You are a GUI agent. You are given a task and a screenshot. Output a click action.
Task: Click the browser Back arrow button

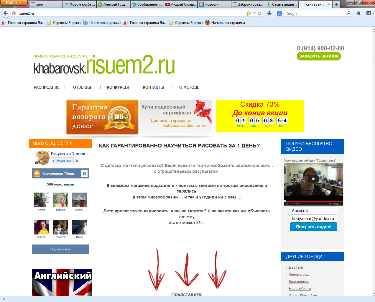click(6, 13)
